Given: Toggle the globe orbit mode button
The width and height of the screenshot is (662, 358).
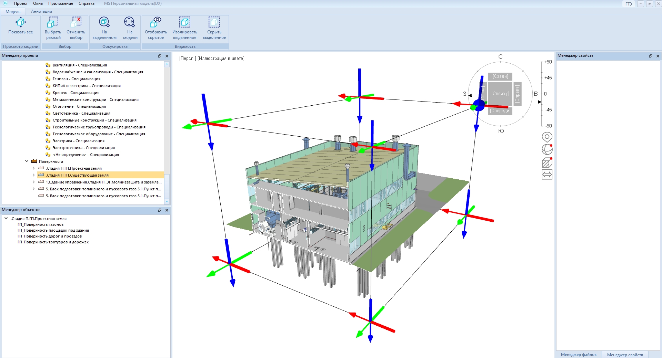Looking at the screenshot, I should coord(547,149).
